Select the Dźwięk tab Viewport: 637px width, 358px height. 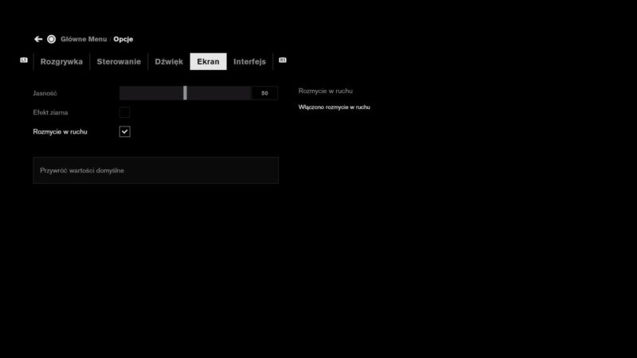point(169,62)
